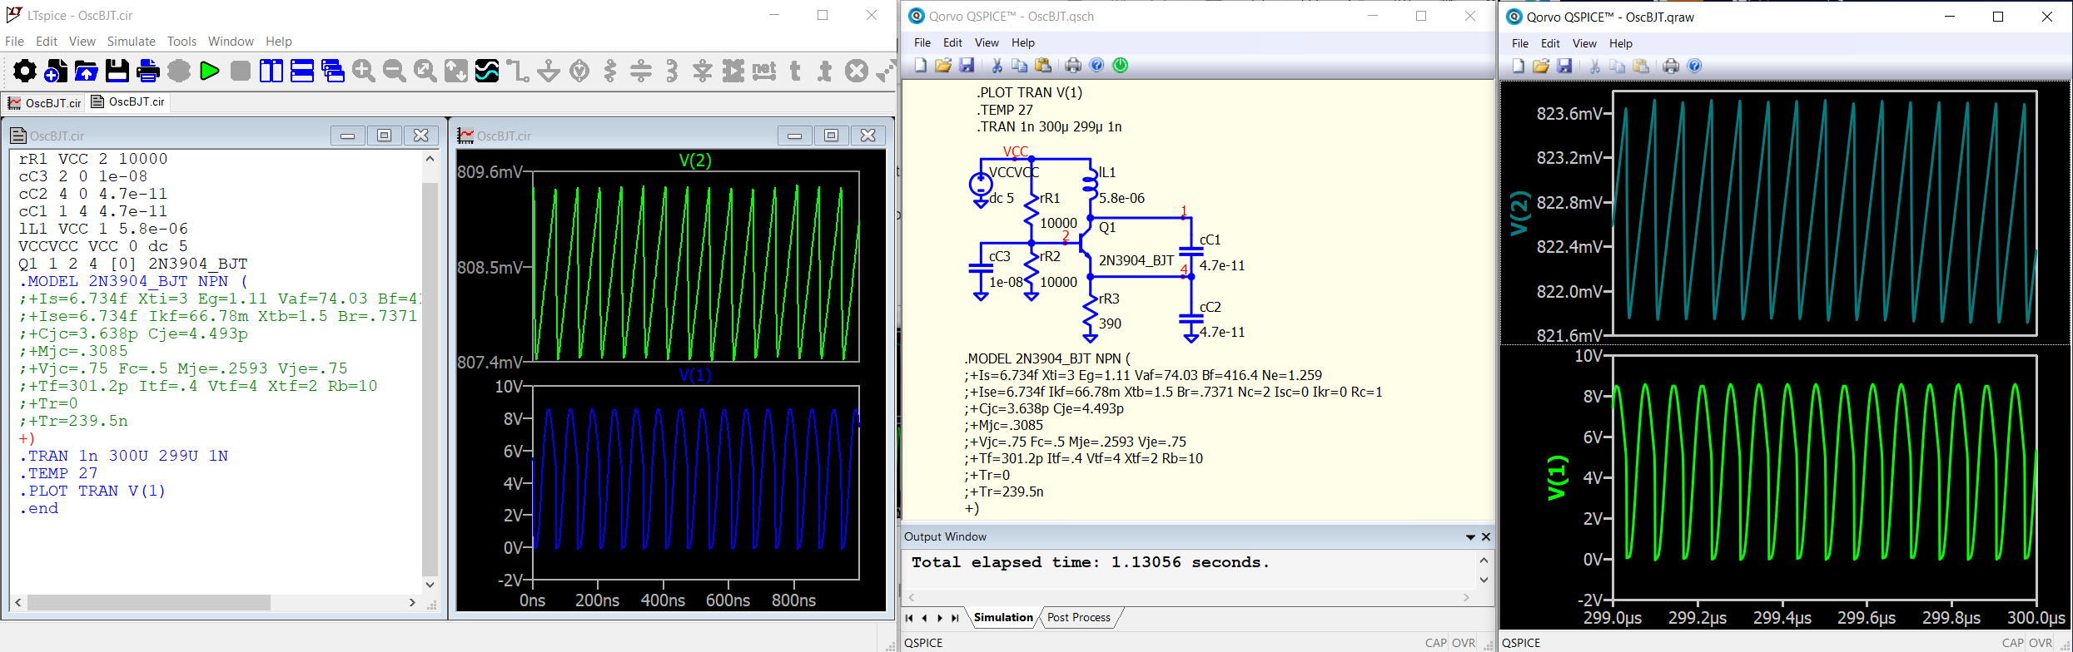Viewport: 2073px width, 652px height.
Task: Click the netlist horizontal scrollbar right arrow
Action: tap(412, 602)
